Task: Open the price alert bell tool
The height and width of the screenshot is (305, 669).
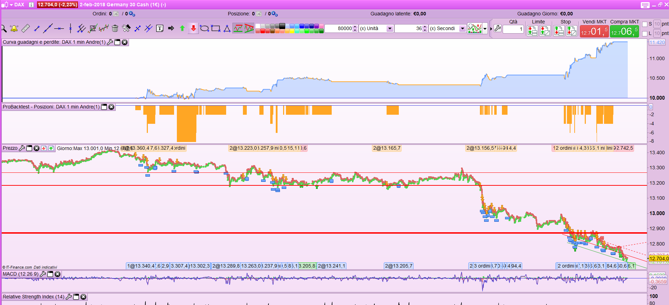Action: (x=14, y=29)
